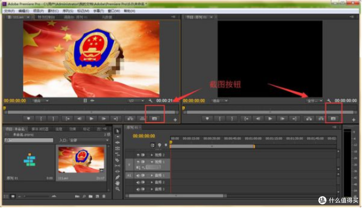This screenshot has height=208, width=362.
Task: Expand the Audio 3 track
Action: pyautogui.click(x=152, y=189)
